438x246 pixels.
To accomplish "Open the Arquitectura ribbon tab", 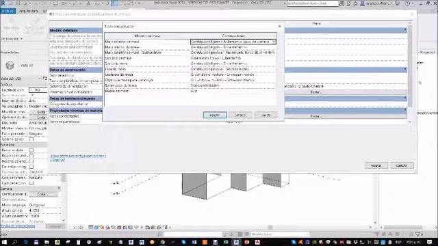I will point(28,11).
